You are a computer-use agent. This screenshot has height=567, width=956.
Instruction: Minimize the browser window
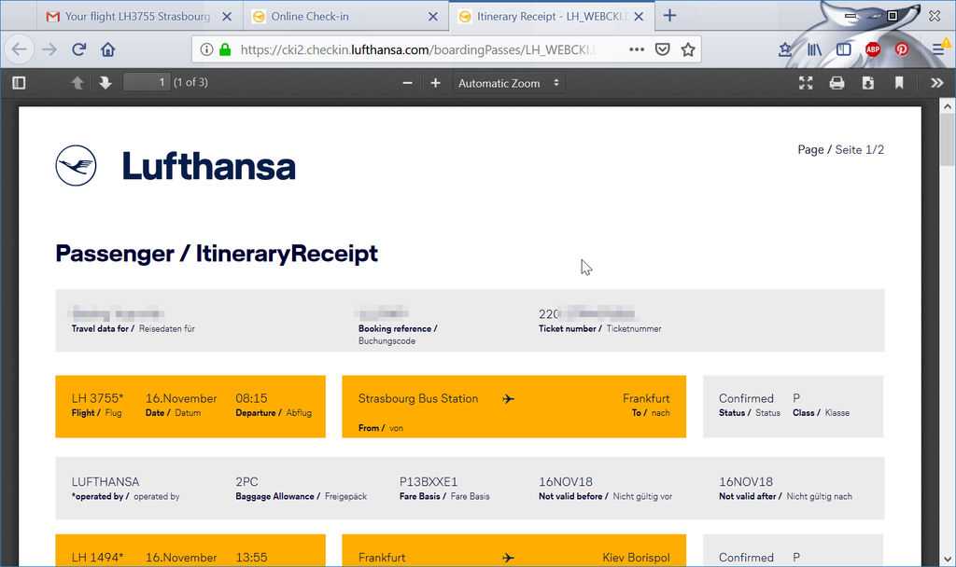pyautogui.click(x=851, y=17)
